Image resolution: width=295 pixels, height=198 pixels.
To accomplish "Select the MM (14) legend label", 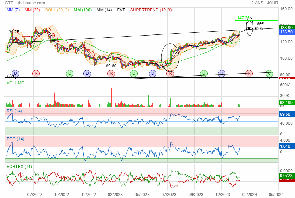I will click(104, 10).
